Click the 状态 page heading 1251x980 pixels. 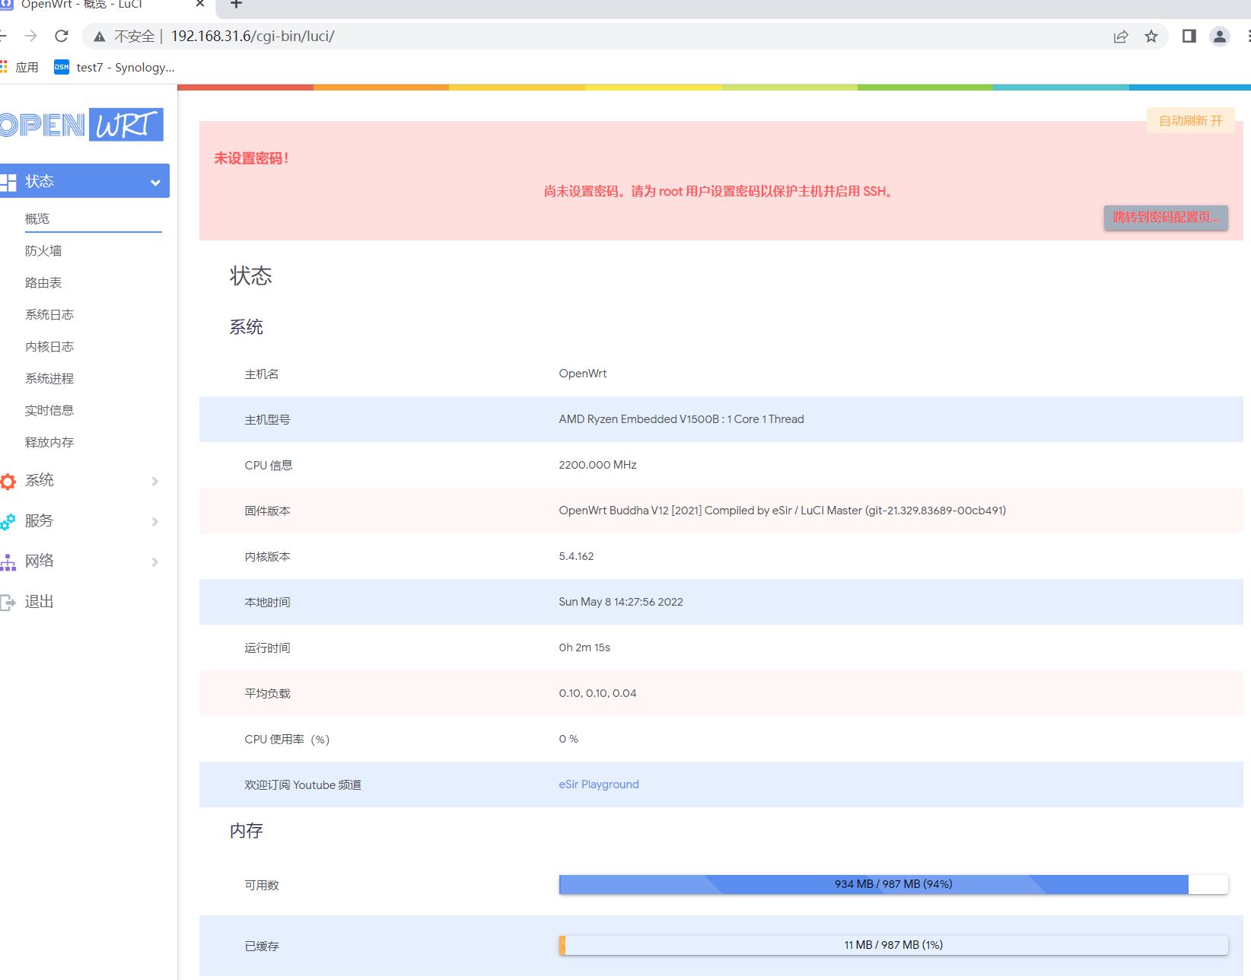[x=251, y=275]
